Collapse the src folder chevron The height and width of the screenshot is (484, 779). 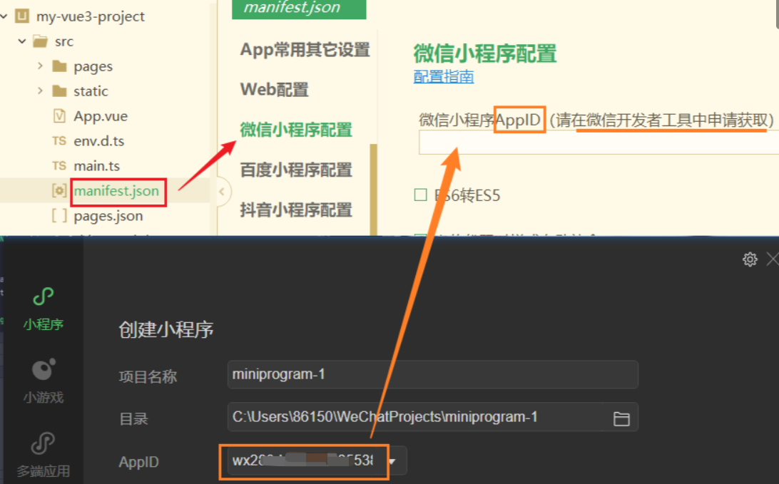tap(22, 41)
